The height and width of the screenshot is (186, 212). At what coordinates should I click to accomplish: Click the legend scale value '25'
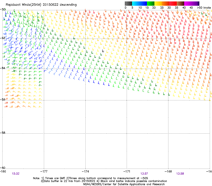coord(162,8)
